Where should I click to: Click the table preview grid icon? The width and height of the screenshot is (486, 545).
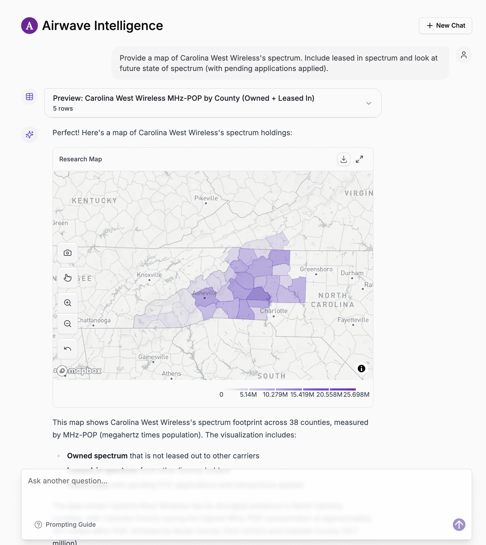[x=29, y=97]
